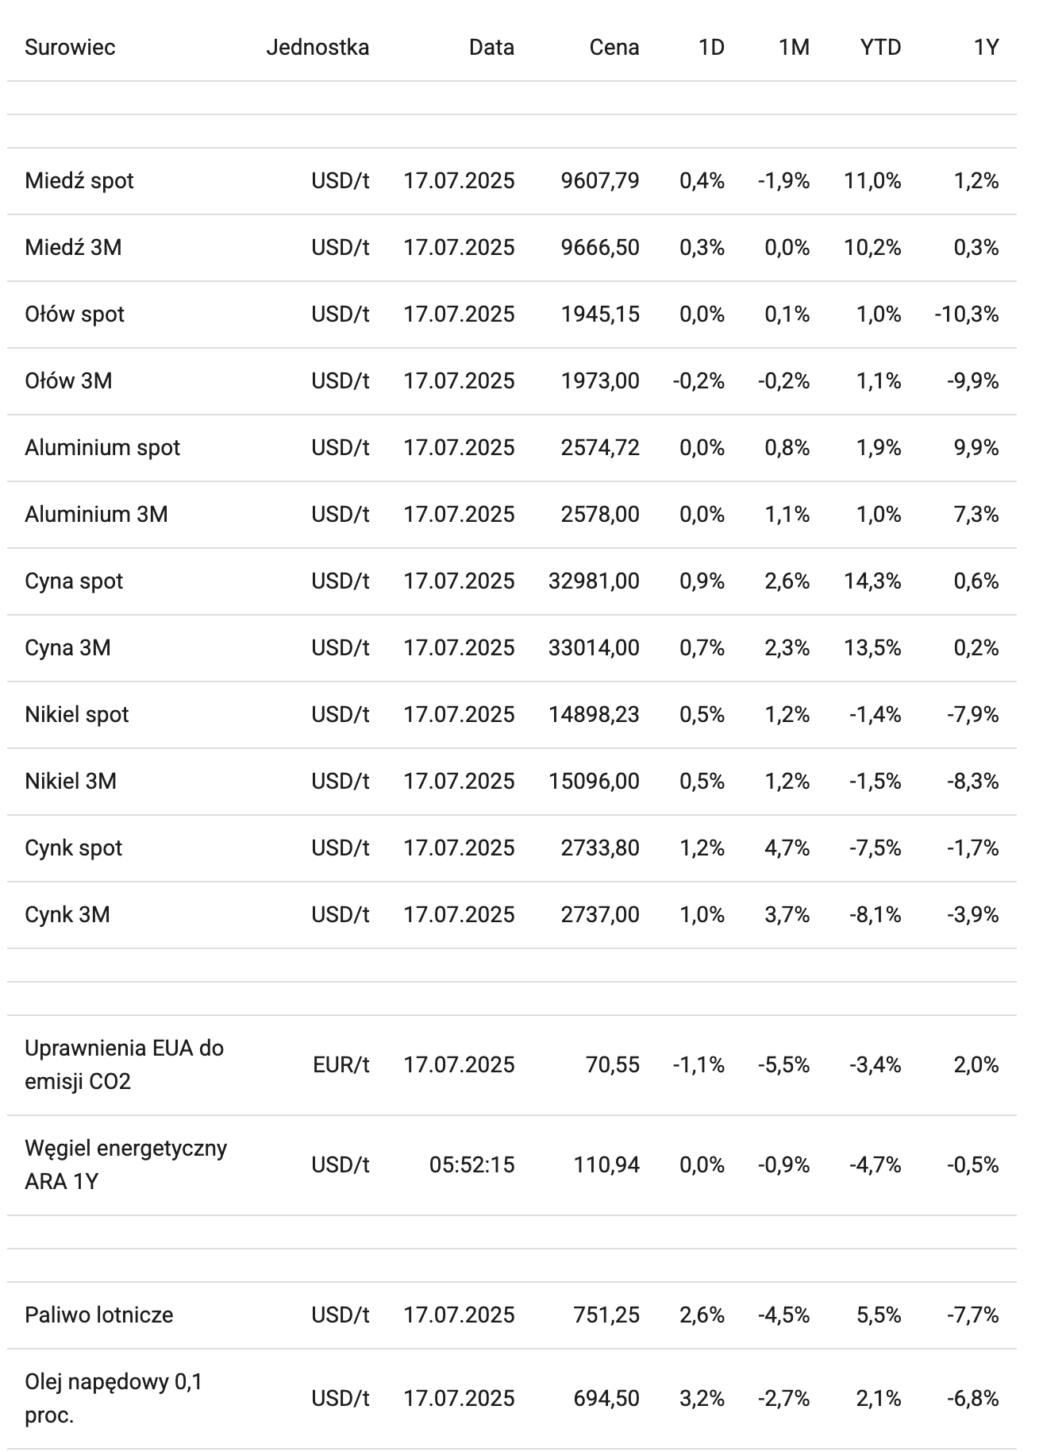
Task: Open the Cynk 3M entry
Action: pos(67,915)
